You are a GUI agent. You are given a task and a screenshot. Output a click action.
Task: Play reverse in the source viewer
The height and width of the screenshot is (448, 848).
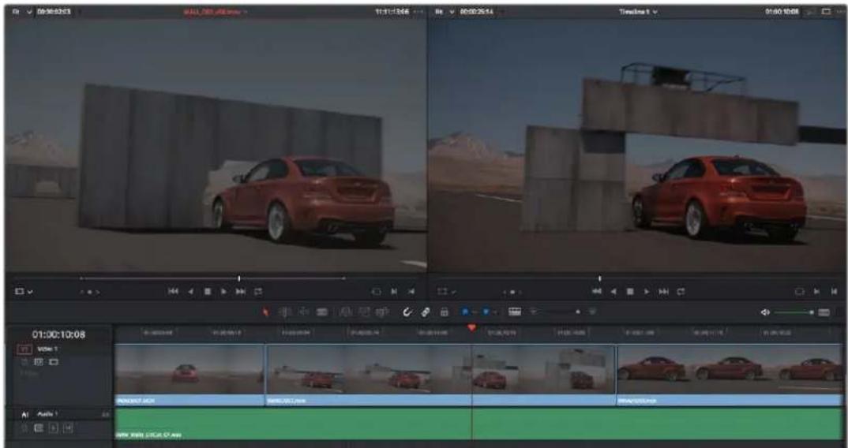(190, 291)
